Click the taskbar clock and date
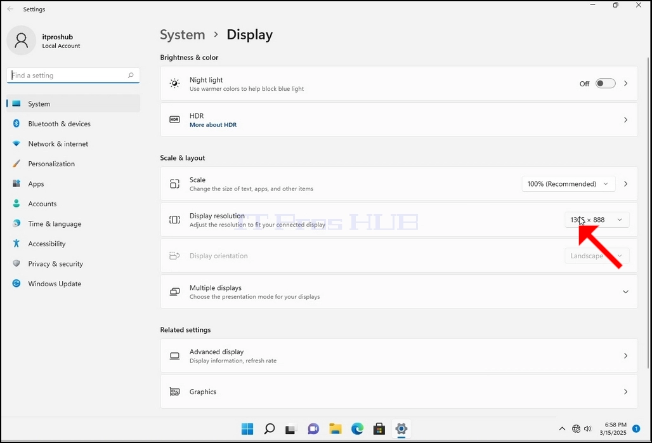 click(613, 429)
